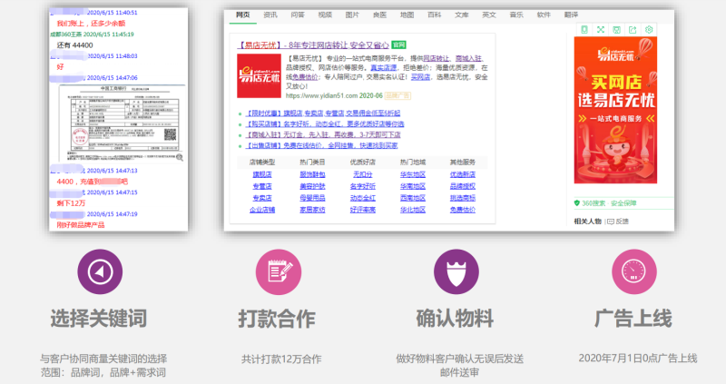This screenshot has width=726, height=384.
Task: Click the magnifier icon on the bank receipt
Action: [x=180, y=157]
